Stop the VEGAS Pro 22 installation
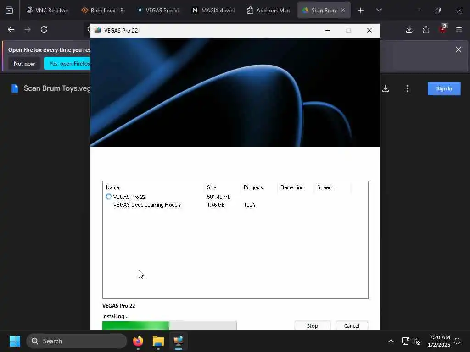The width and height of the screenshot is (470, 352). [312, 325]
